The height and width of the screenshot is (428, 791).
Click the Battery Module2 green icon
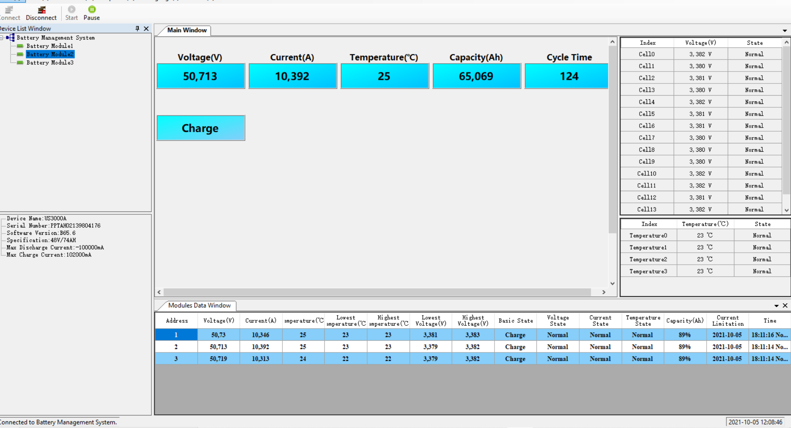coord(20,54)
